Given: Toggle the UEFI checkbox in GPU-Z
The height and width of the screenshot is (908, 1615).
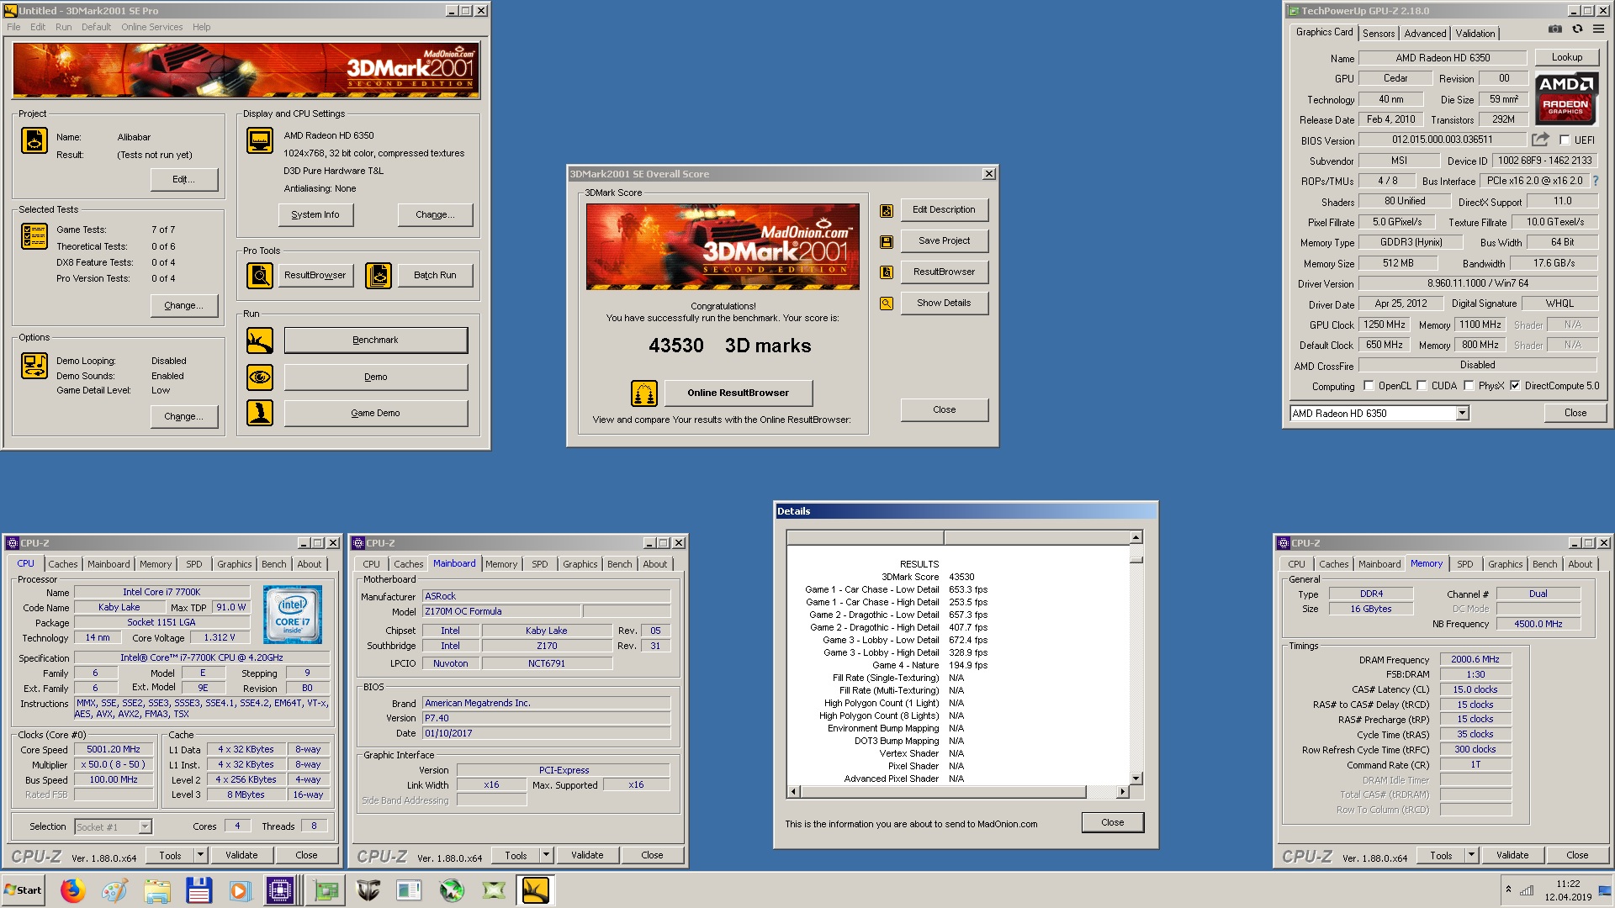Looking at the screenshot, I should click(1565, 140).
